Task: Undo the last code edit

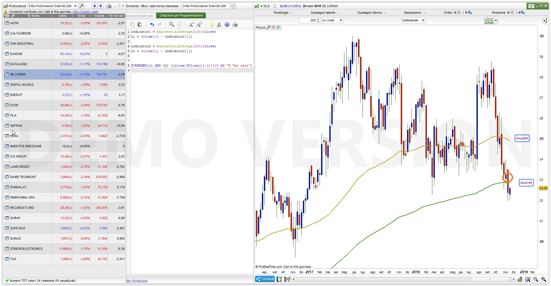Action: 152,24
